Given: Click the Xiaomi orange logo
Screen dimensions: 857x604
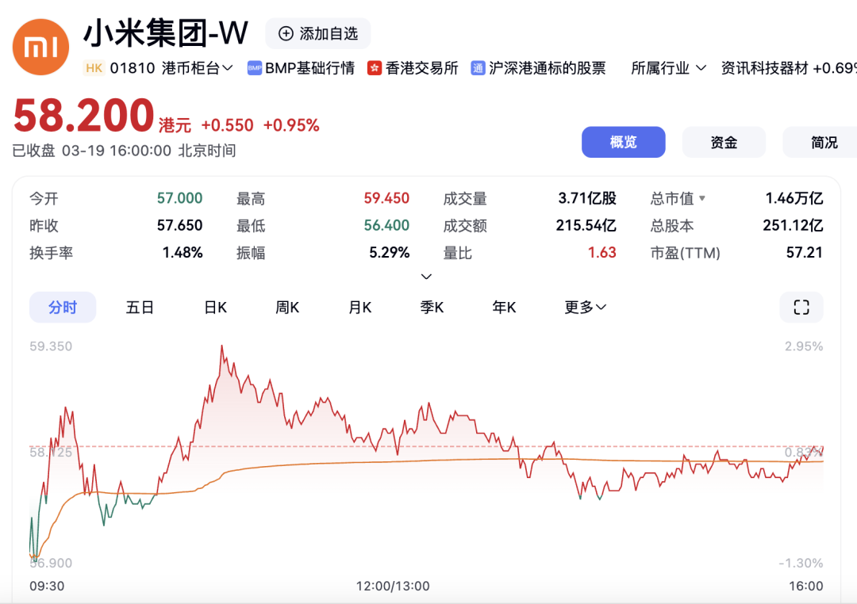Looking at the screenshot, I should (x=41, y=47).
